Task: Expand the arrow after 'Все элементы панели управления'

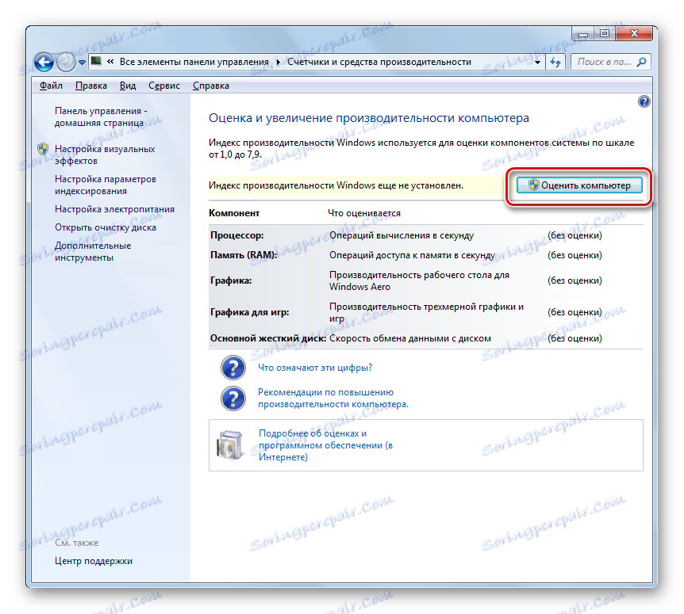Action: (x=278, y=63)
